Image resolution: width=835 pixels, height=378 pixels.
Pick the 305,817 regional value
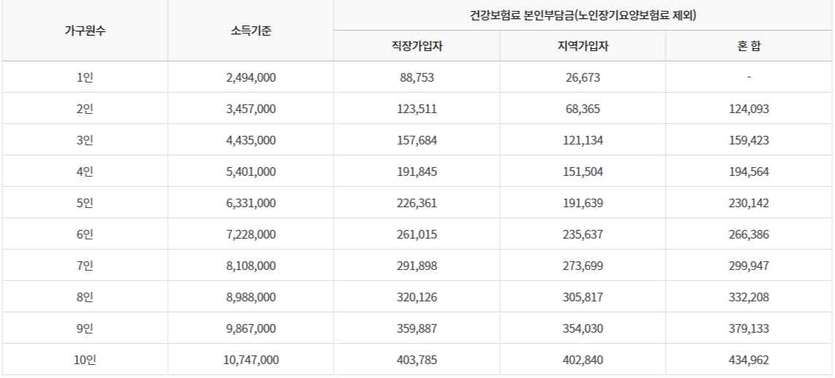[x=582, y=297]
